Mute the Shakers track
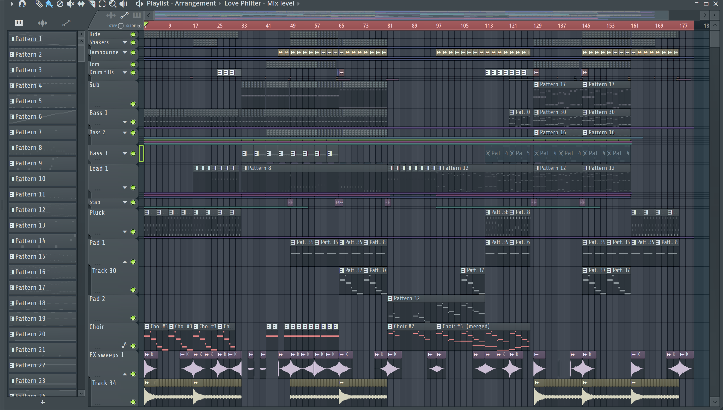This screenshot has width=723, height=410. [133, 43]
